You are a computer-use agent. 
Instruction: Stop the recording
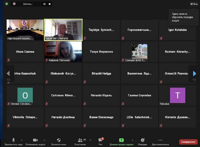[49, 4]
